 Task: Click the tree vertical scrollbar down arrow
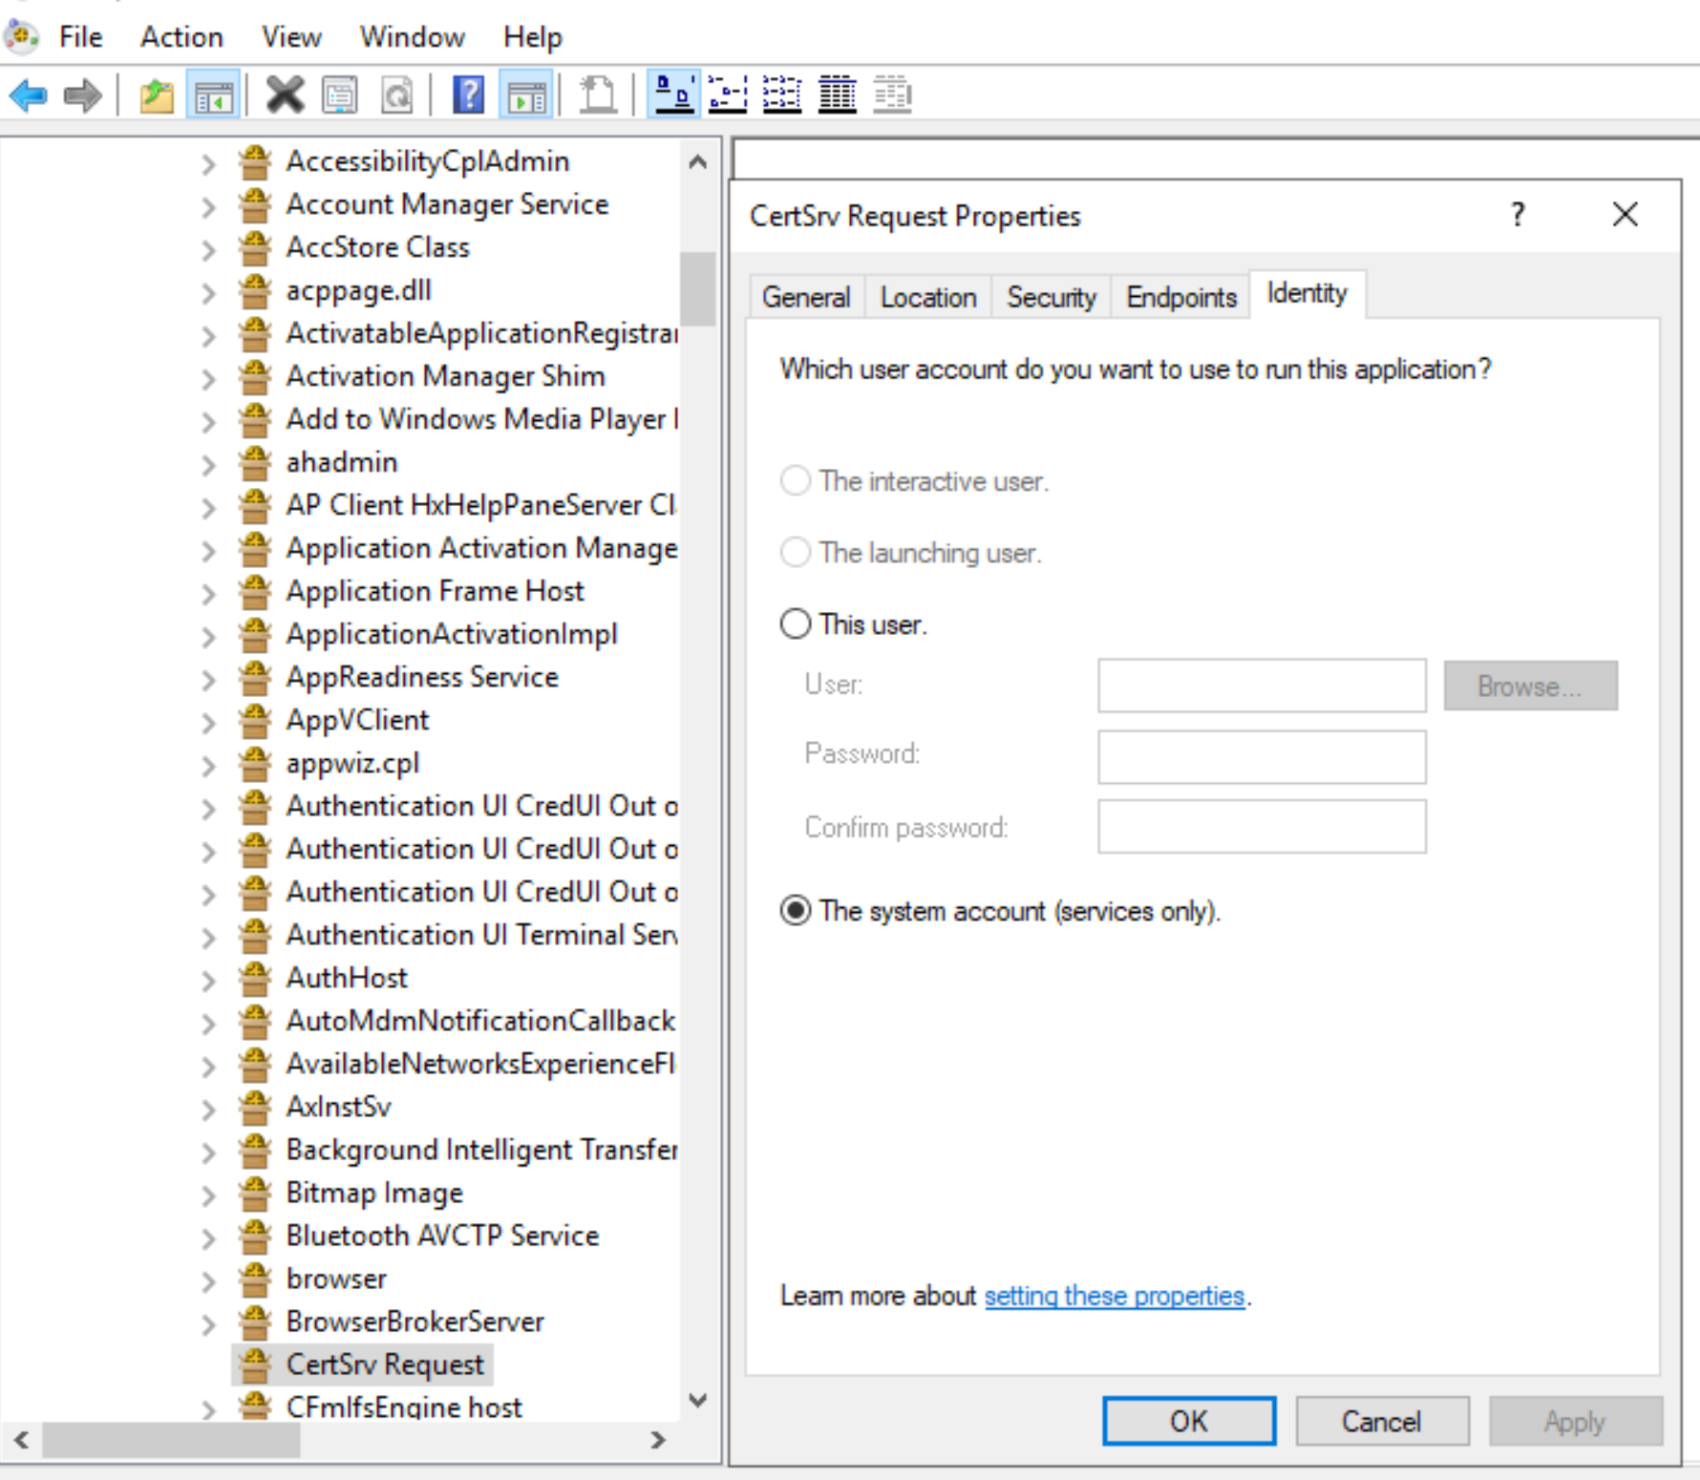pyautogui.click(x=698, y=1401)
